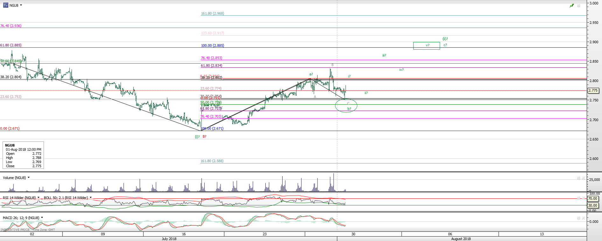Close the RSI indicator pane
This screenshot has height=241, width=602.
click(x=583, y=198)
